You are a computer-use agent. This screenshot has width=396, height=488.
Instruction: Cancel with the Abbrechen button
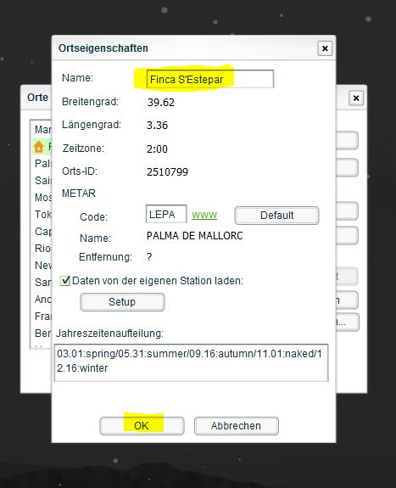tap(236, 426)
